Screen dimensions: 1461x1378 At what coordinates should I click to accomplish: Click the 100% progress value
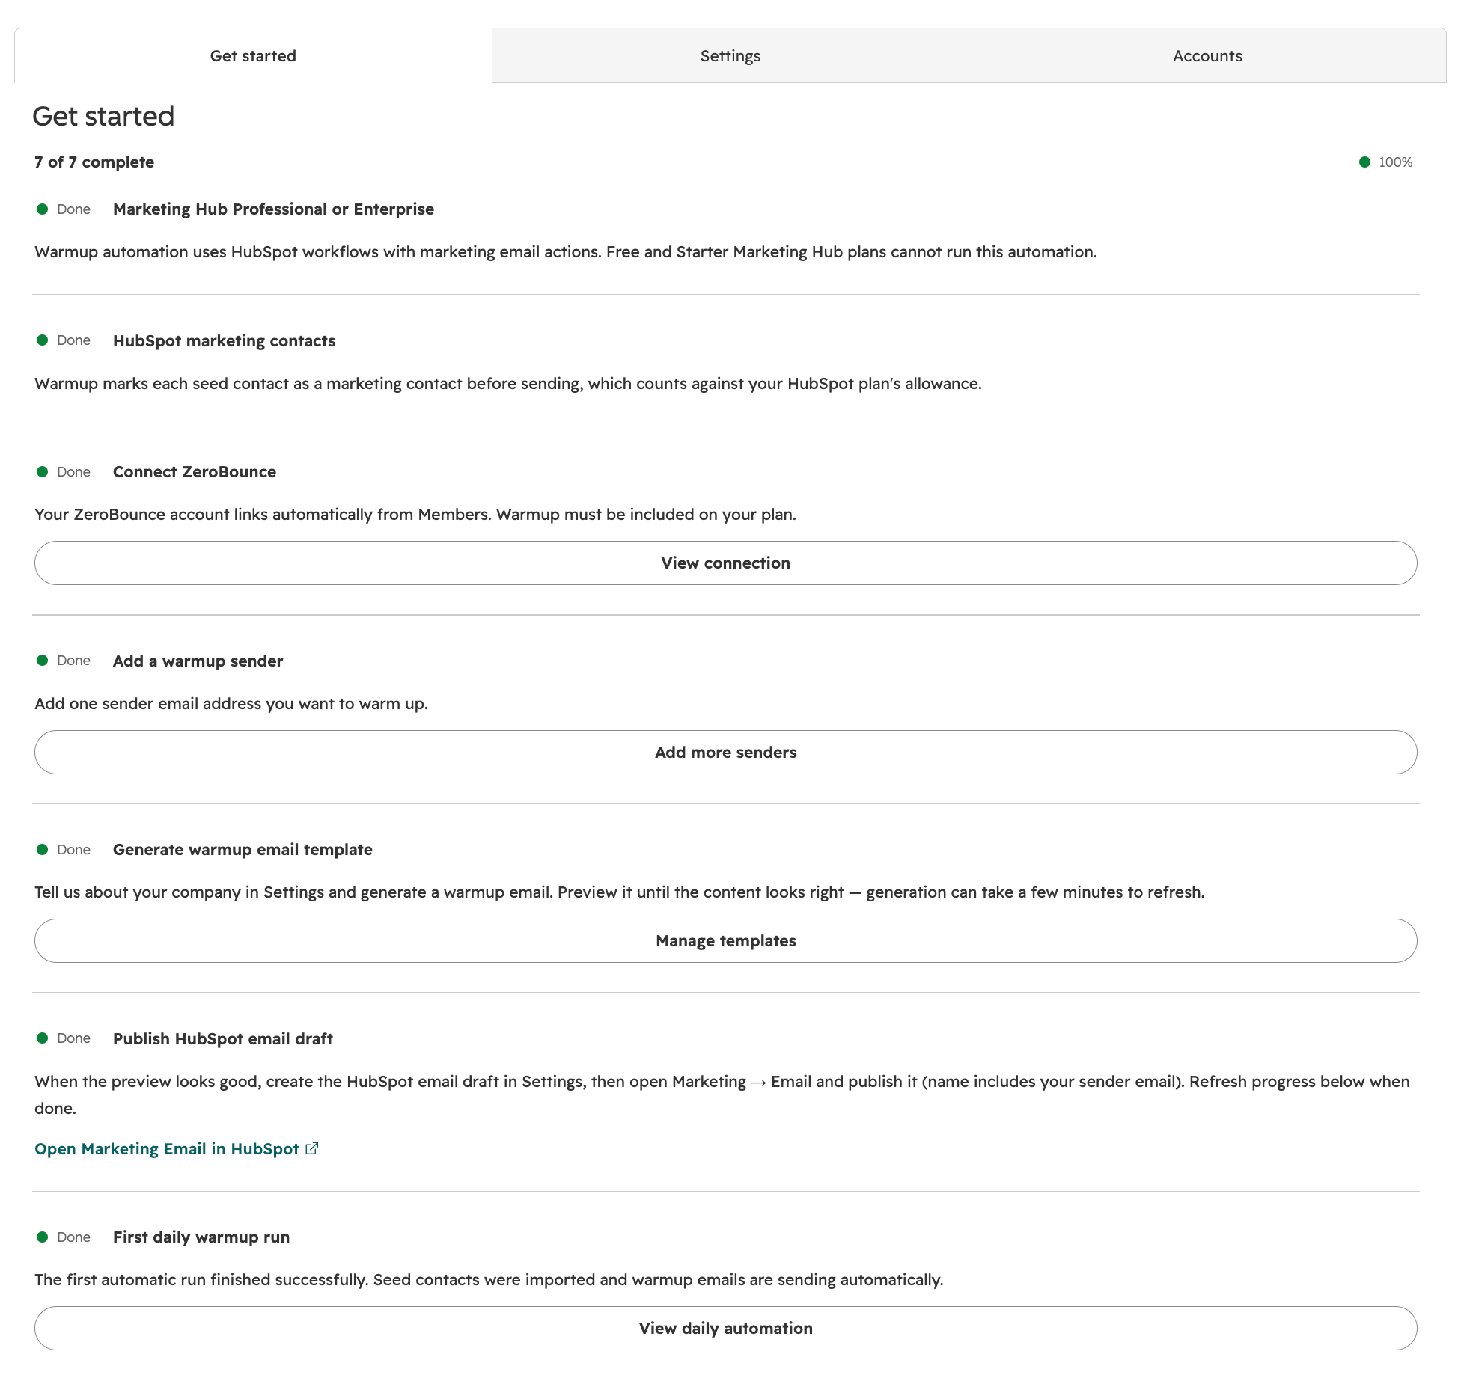point(1396,162)
